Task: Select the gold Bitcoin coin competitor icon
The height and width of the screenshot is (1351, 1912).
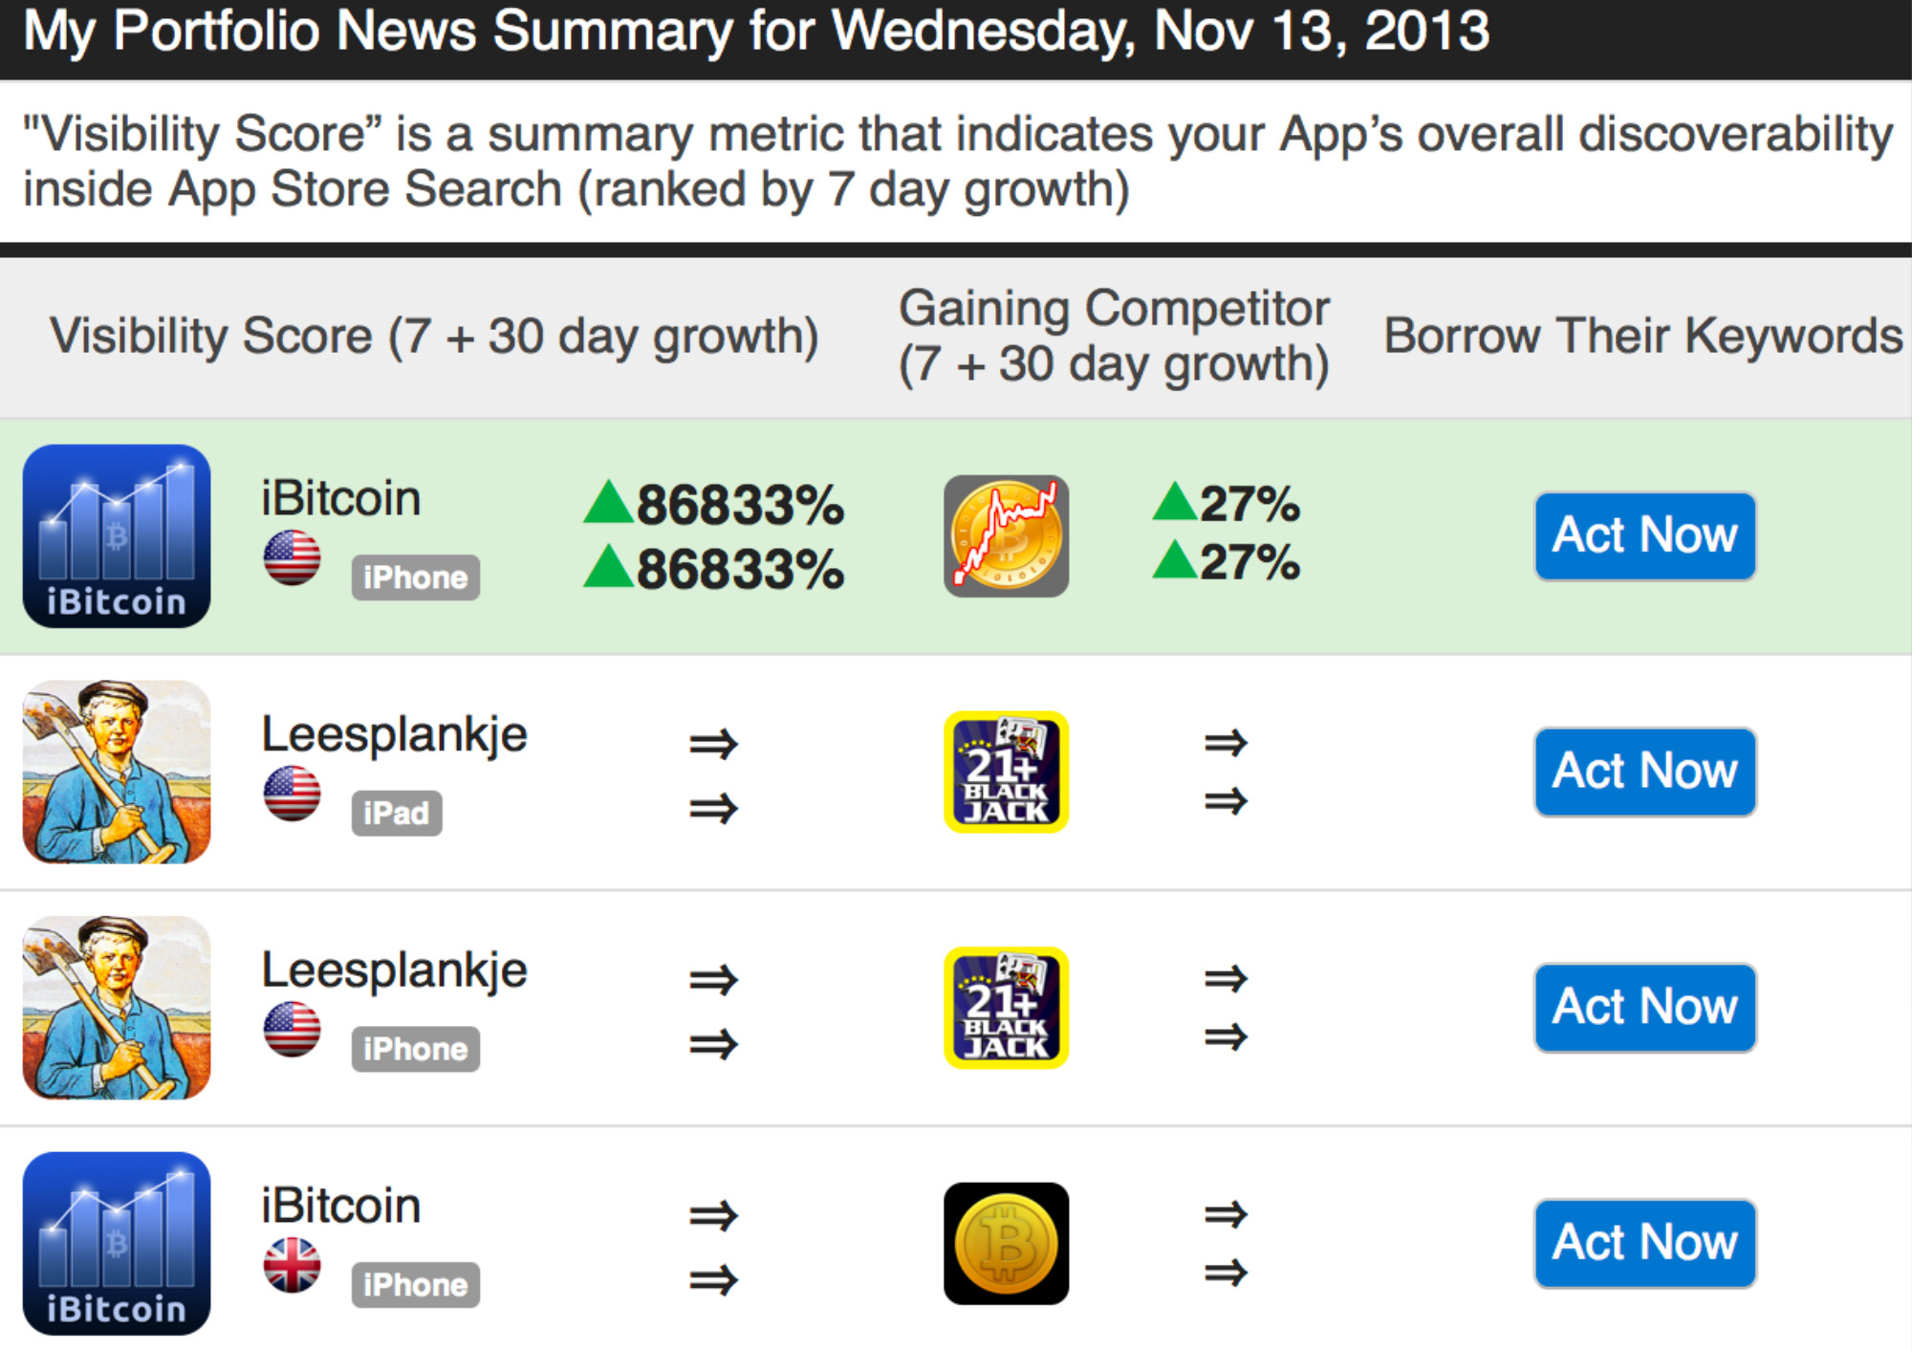Action: tap(1006, 1243)
